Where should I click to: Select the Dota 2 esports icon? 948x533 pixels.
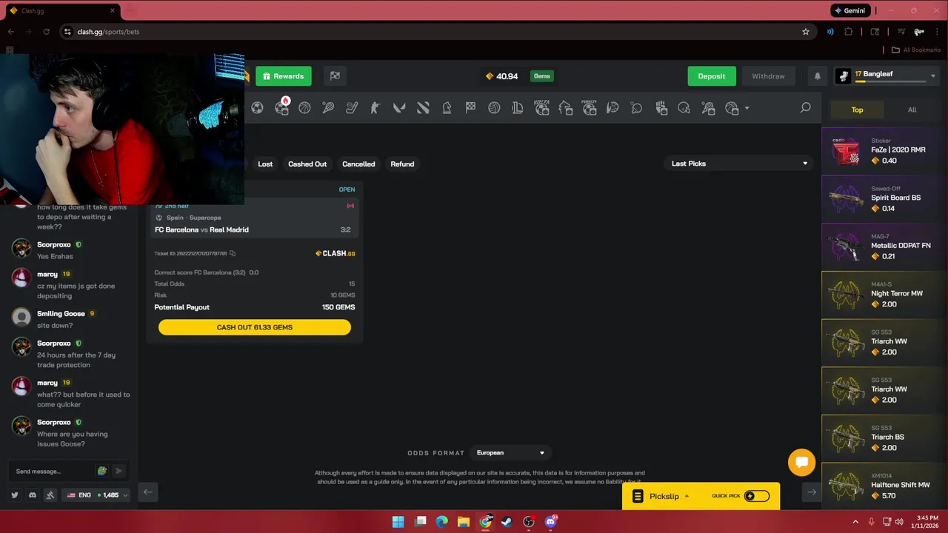click(423, 108)
